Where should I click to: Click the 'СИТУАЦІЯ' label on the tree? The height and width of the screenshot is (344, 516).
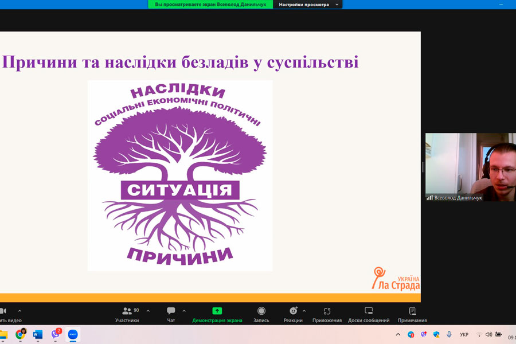pos(179,190)
